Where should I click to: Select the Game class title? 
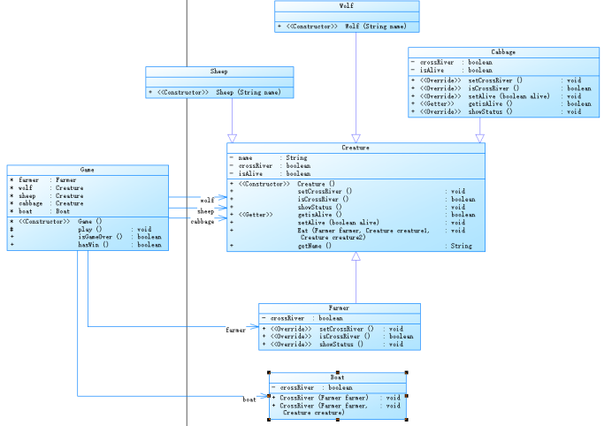pyautogui.click(x=88, y=170)
